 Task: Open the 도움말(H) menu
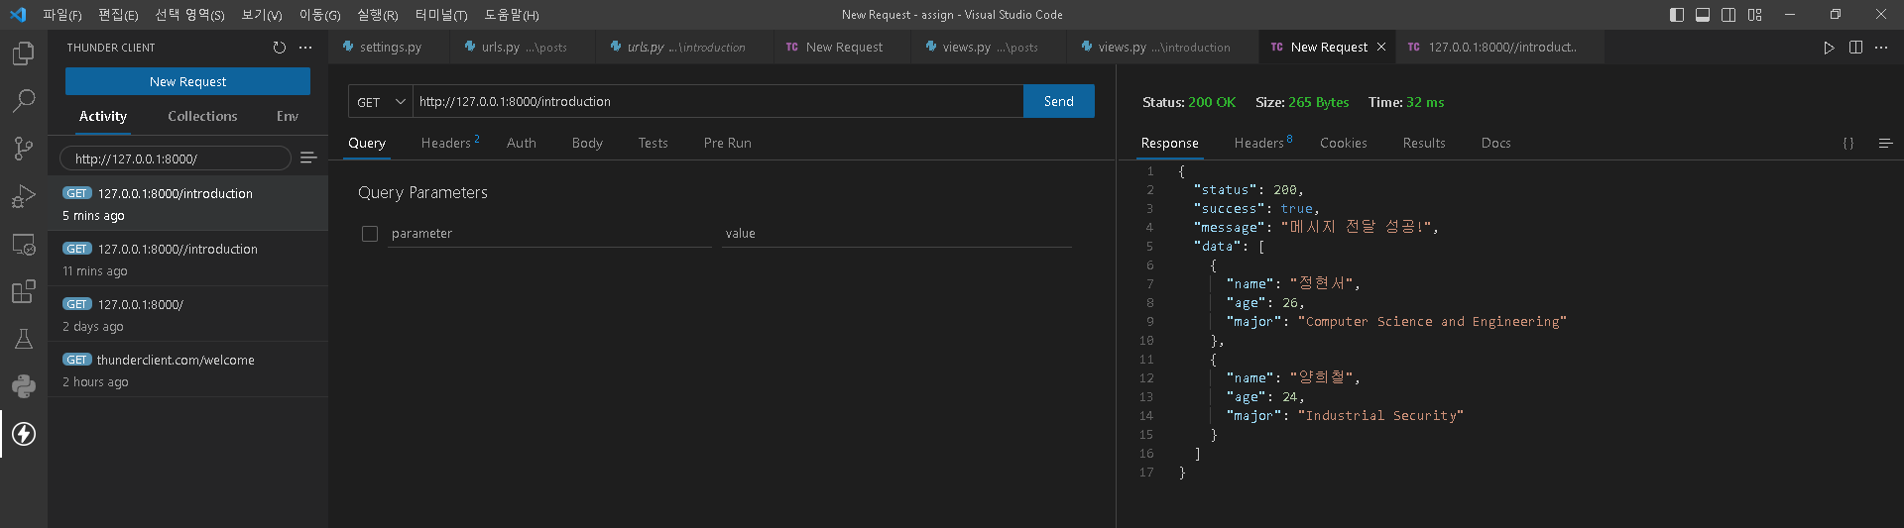pyautogui.click(x=511, y=15)
